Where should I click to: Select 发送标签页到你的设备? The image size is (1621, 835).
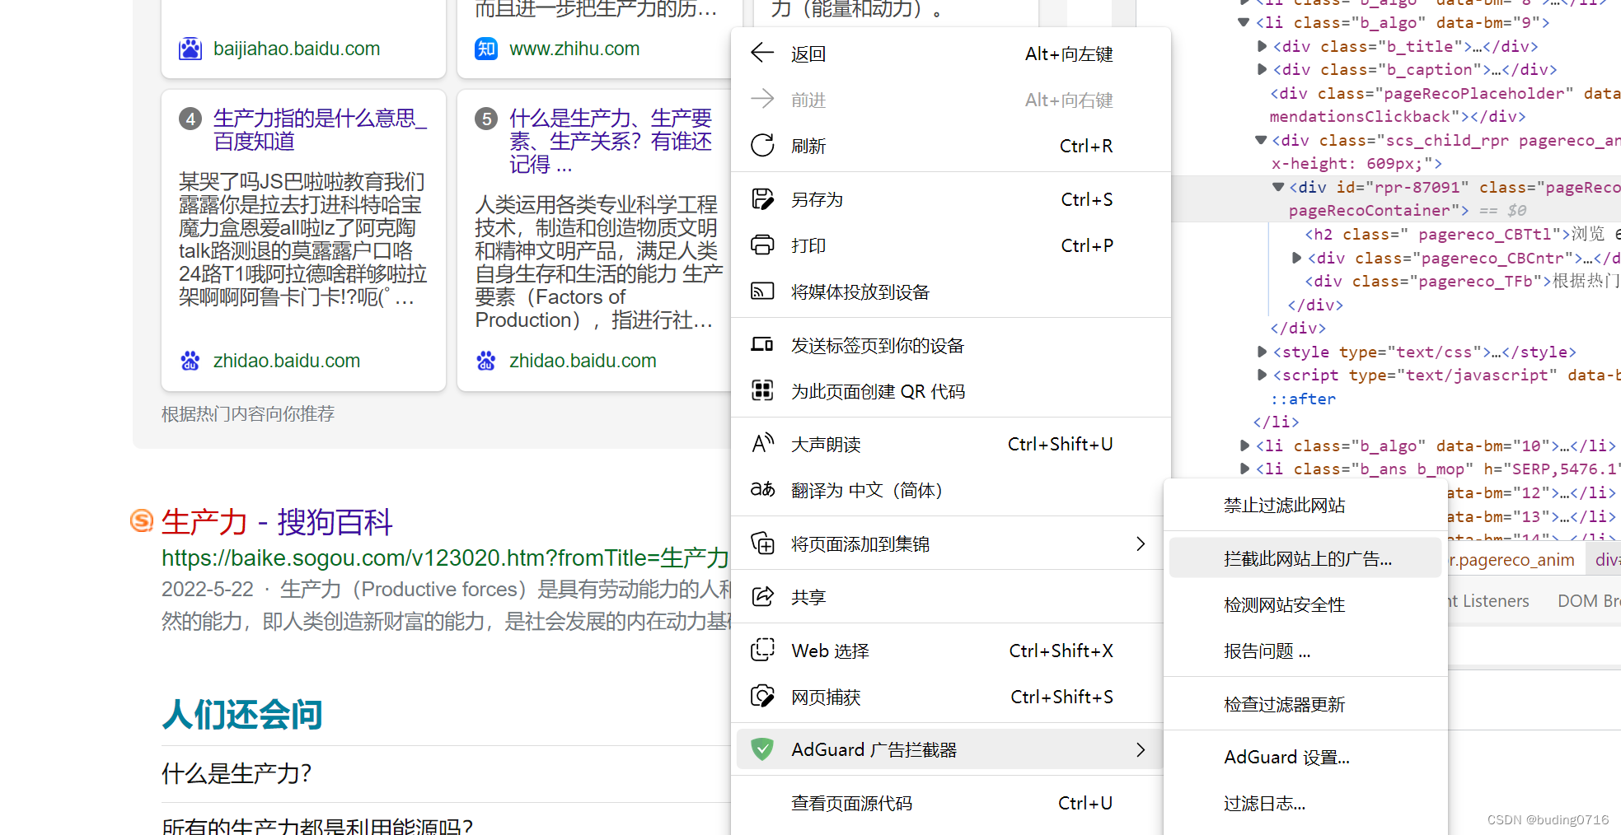[x=950, y=345]
